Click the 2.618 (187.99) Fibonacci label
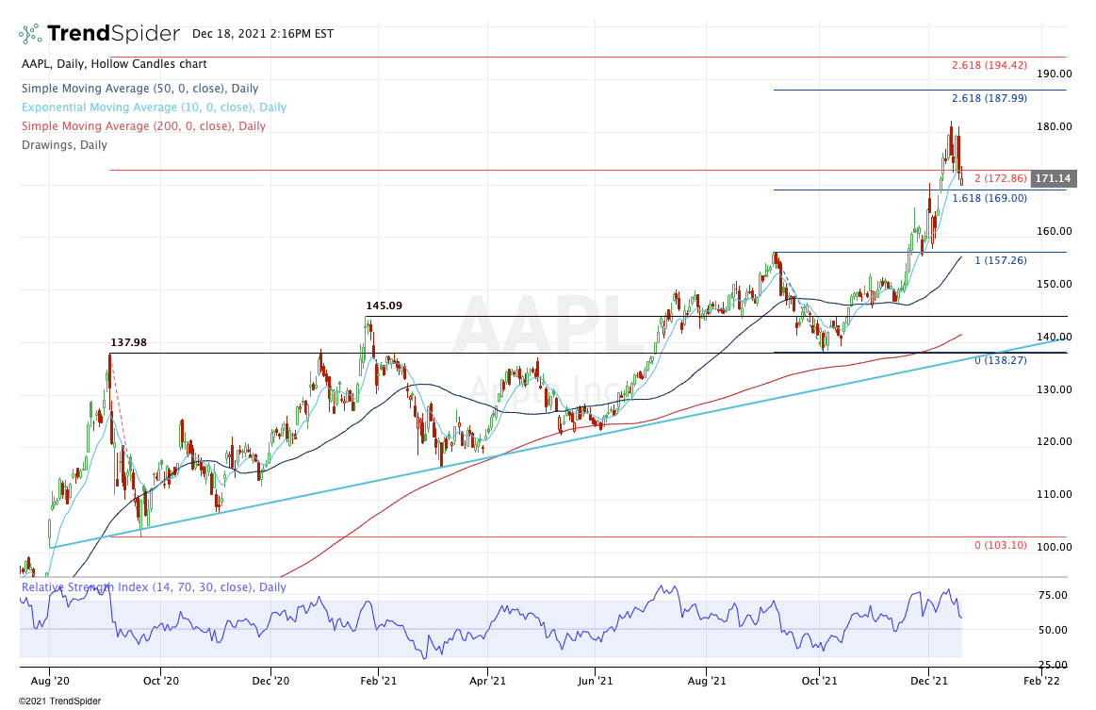This screenshot has height=710, width=1096. tap(990, 99)
